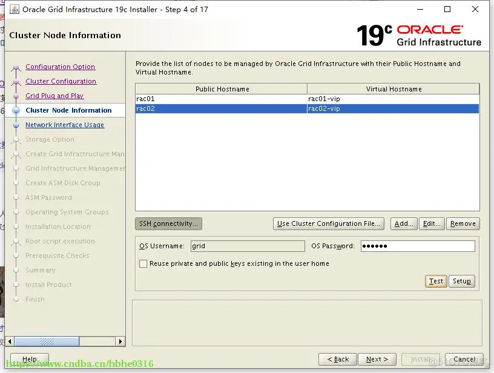This screenshot has width=494, height=373.
Task: Jump to Network Interface Usage step
Action: tap(65, 125)
